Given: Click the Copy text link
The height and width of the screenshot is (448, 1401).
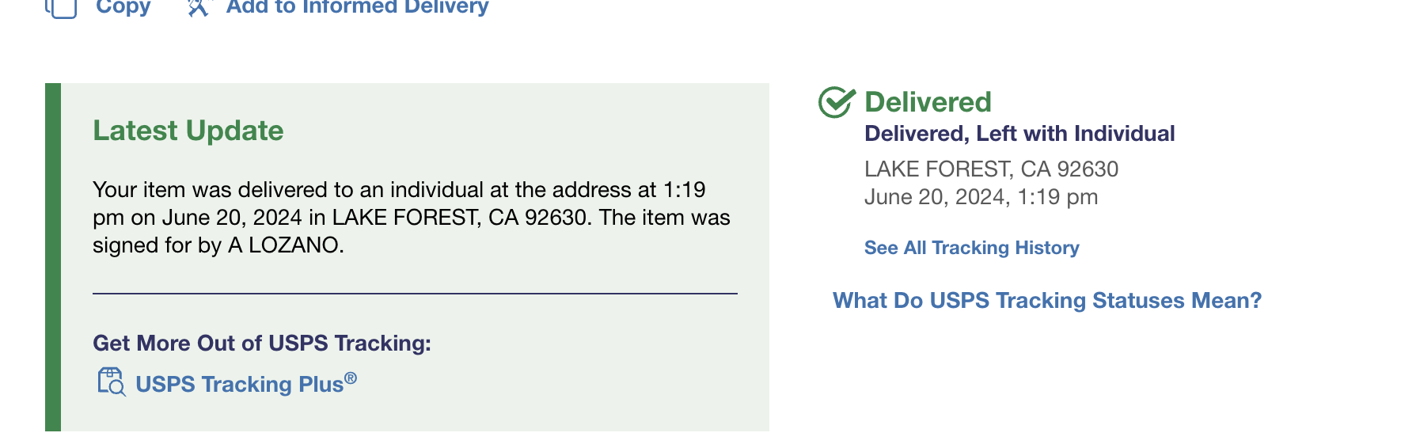Looking at the screenshot, I should tap(123, 8).
